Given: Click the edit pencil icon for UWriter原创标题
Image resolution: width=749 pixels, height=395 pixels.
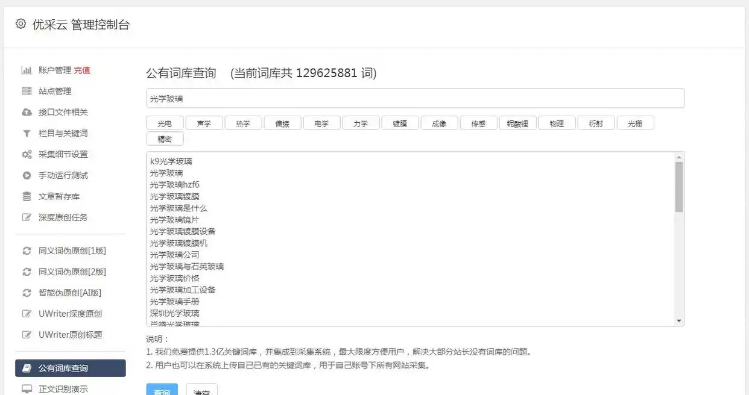Looking at the screenshot, I should pos(27,335).
